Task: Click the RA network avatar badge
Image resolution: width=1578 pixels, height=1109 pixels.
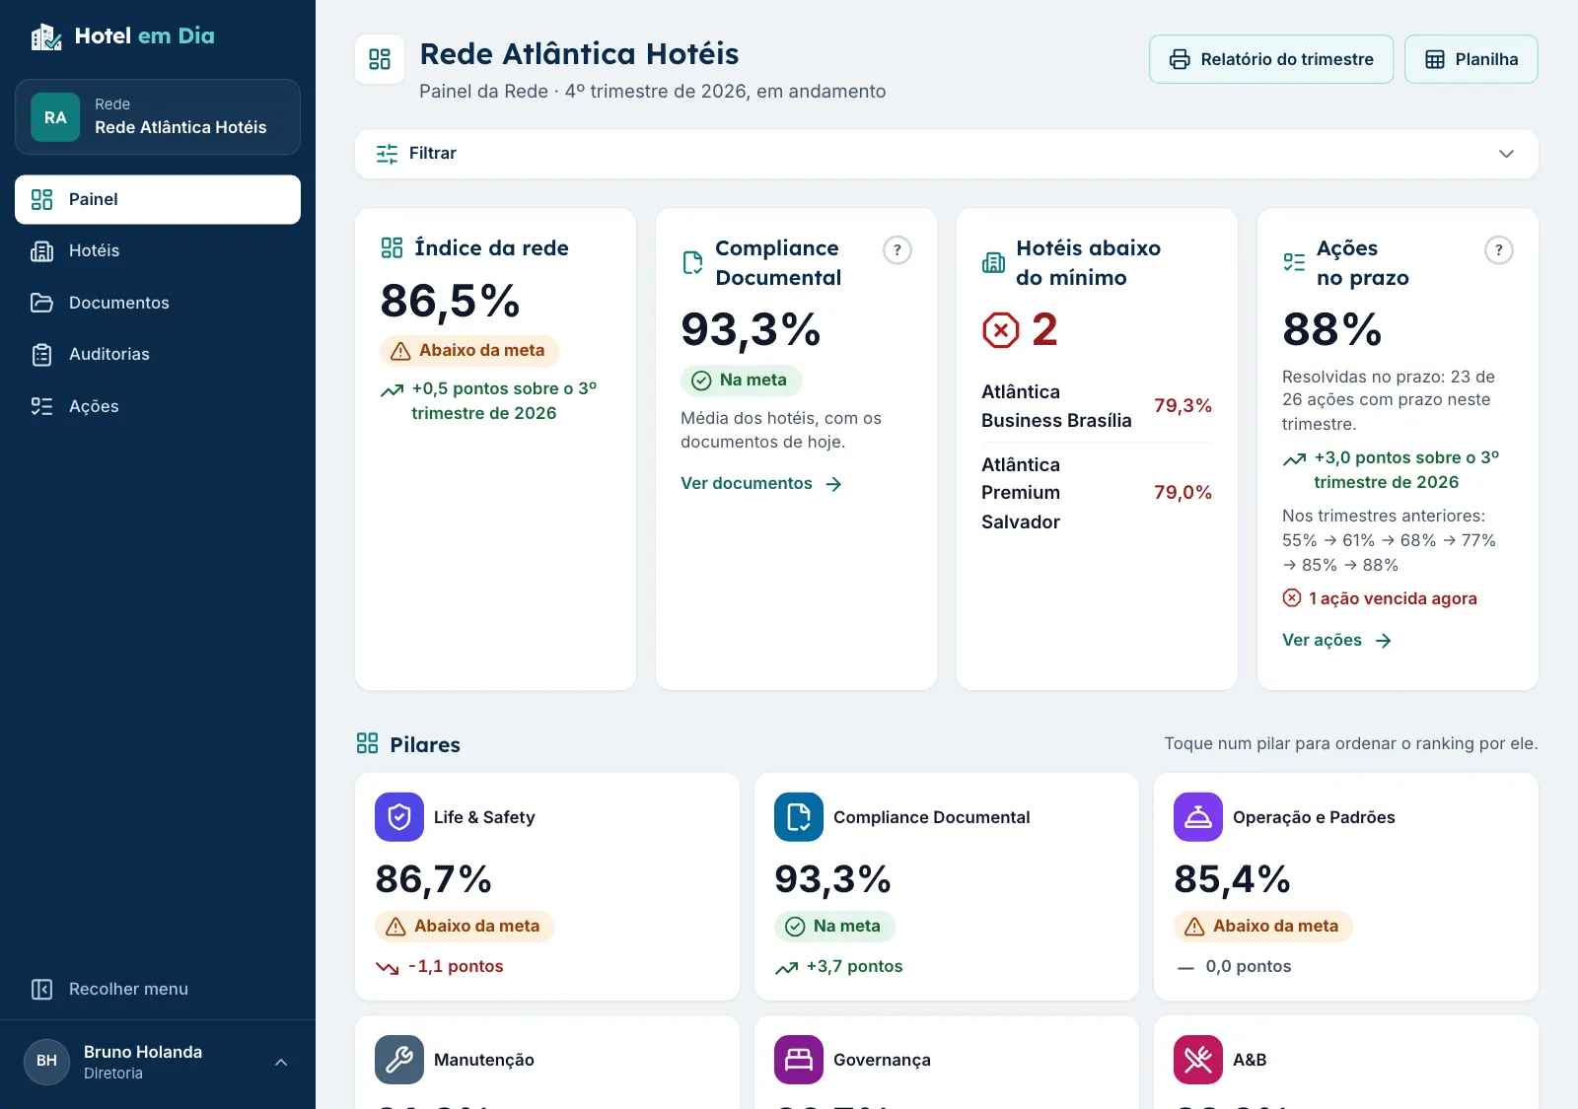Action: [x=55, y=117]
